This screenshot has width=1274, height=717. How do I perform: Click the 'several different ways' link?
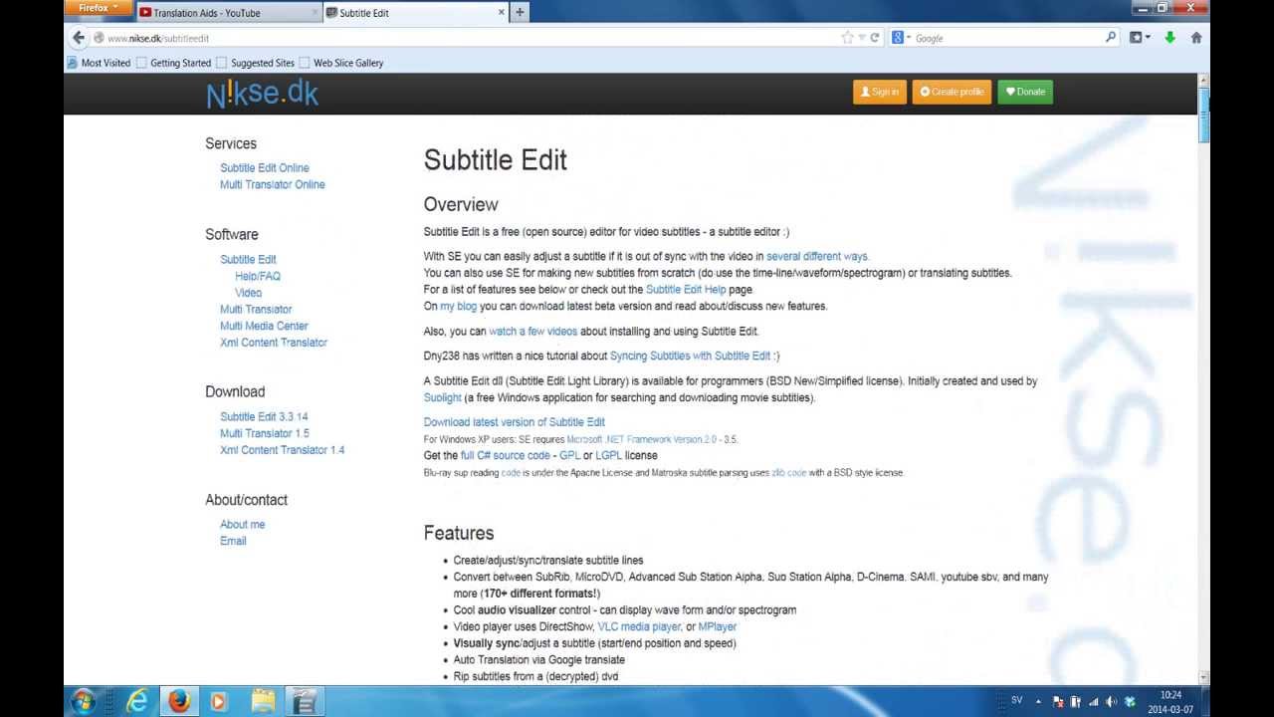817,256
